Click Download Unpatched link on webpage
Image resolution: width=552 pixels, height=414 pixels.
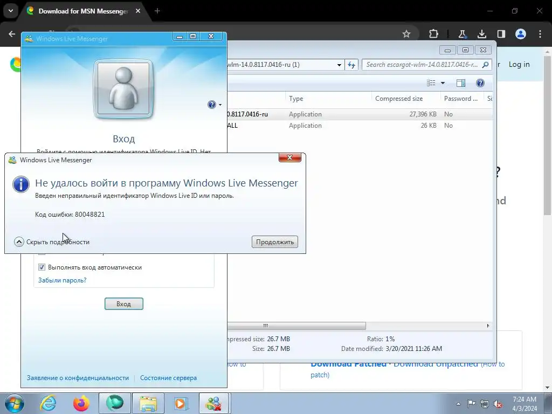pyautogui.click(x=436, y=364)
